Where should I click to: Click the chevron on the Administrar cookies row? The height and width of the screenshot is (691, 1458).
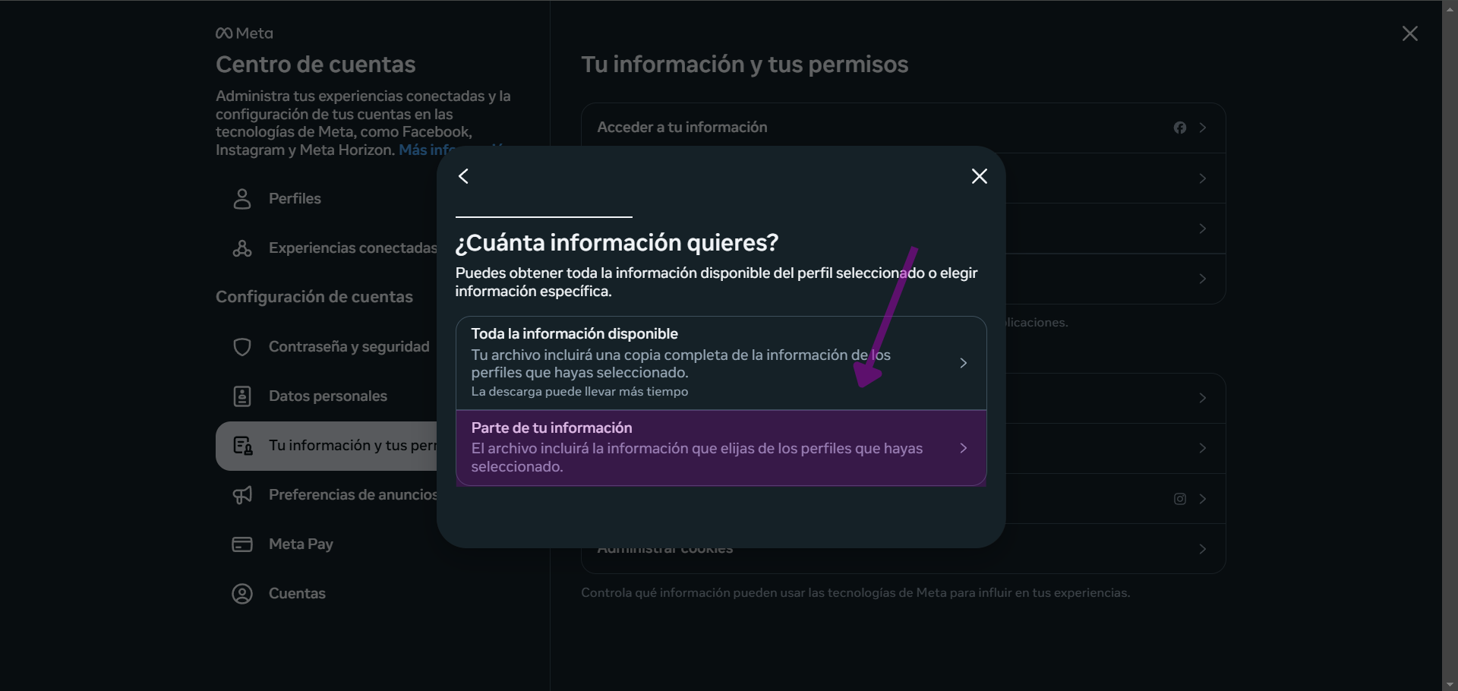(x=1202, y=549)
